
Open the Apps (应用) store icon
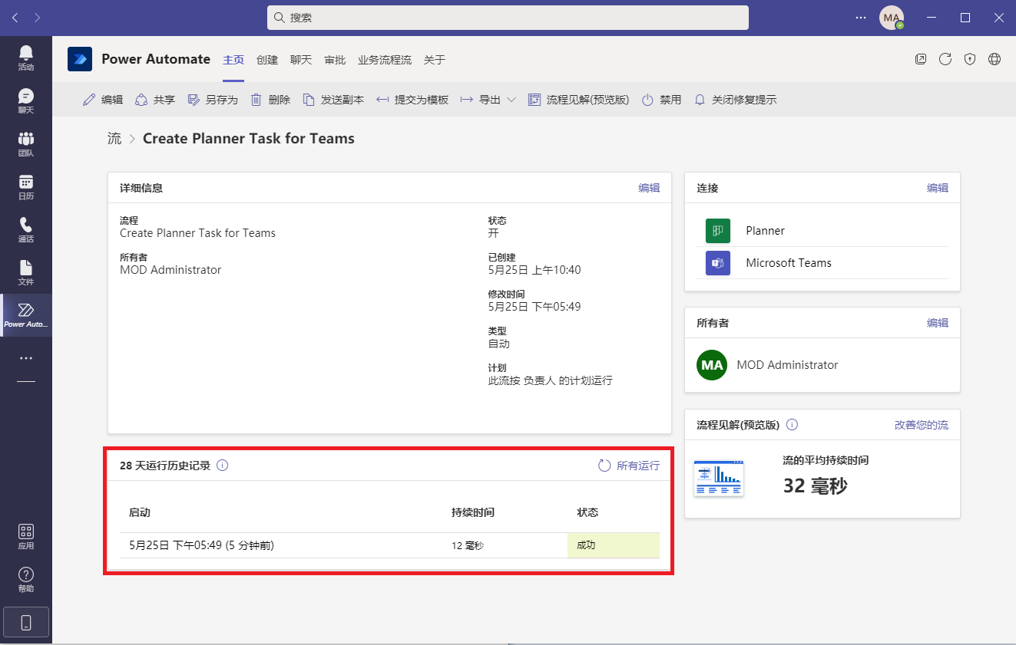(26, 537)
